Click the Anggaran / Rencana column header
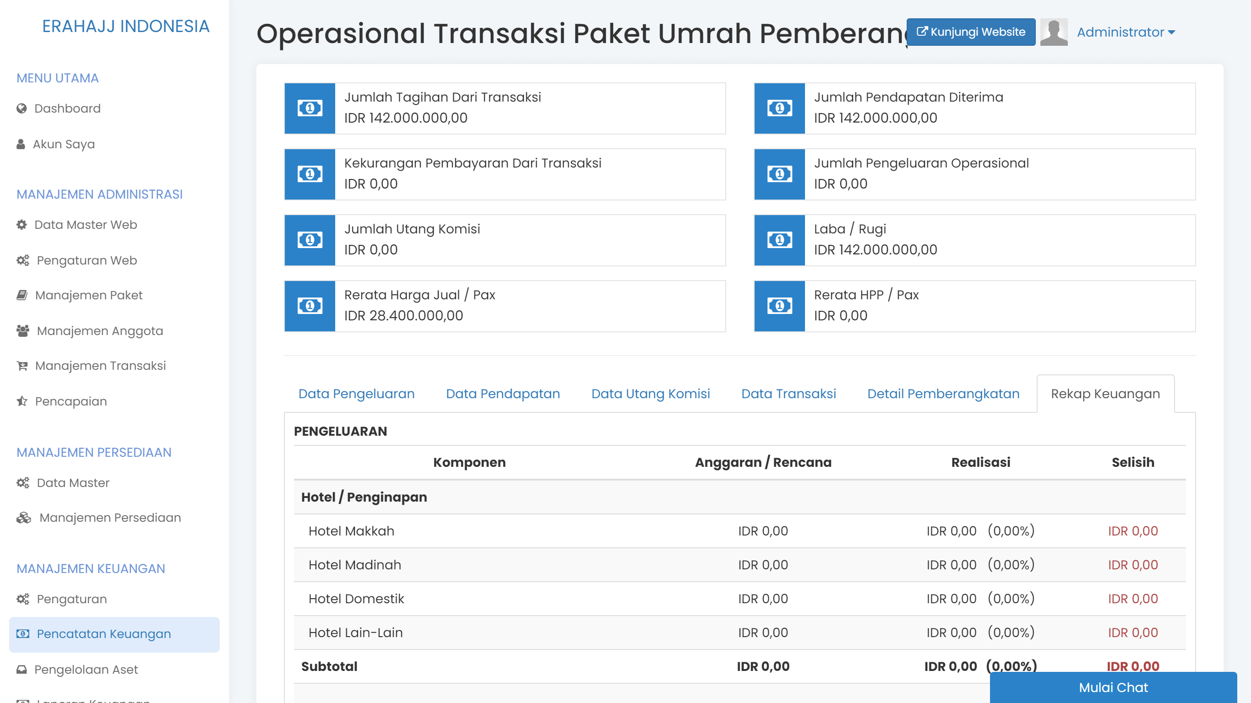 click(762, 462)
